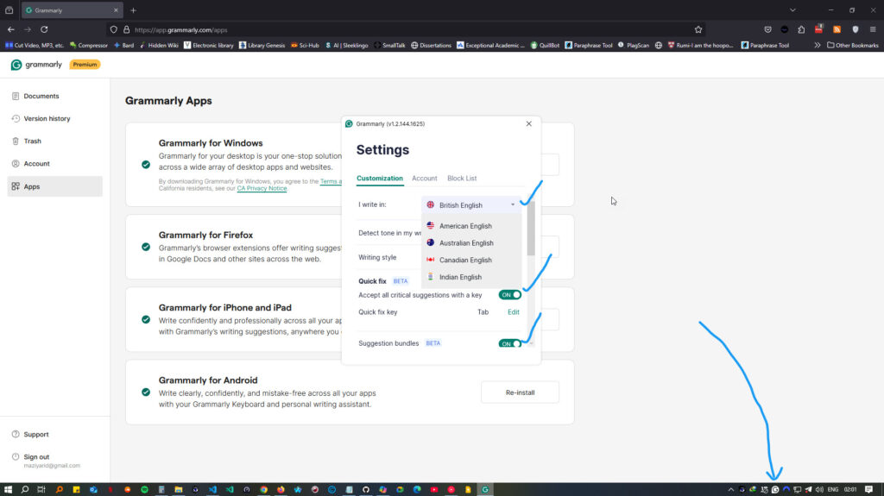Click the Version history clock icon
The height and width of the screenshot is (496, 884).
tap(16, 119)
